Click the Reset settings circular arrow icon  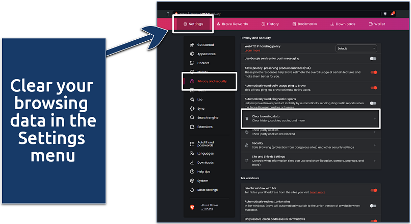coord(192,190)
